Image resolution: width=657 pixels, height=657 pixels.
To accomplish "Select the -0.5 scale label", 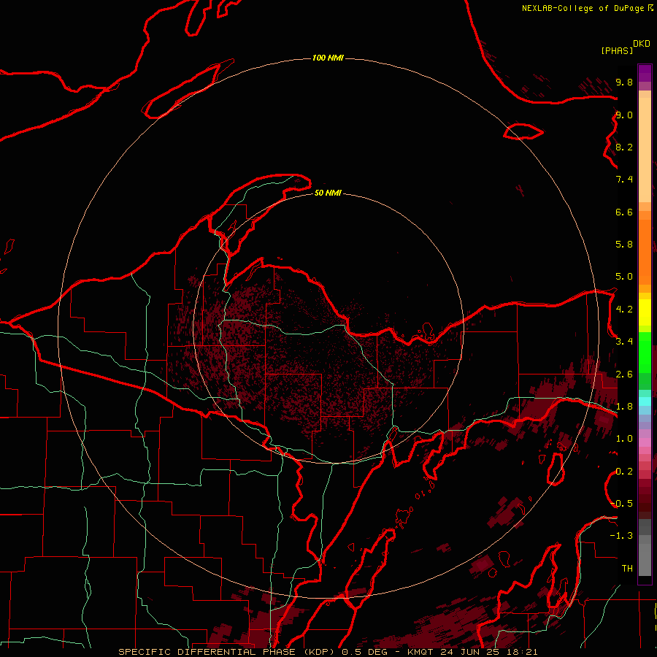I will (621, 504).
